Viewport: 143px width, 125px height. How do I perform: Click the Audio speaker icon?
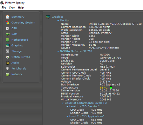[8, 63]
